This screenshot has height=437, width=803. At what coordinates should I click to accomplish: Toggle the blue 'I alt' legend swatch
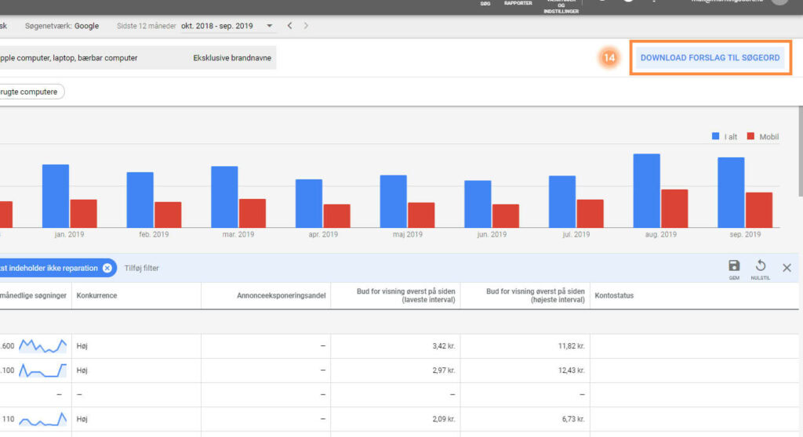[x=716, y=136]
